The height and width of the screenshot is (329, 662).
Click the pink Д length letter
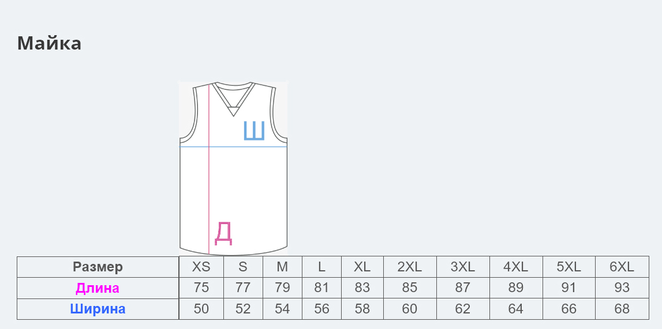coord(223,233)
